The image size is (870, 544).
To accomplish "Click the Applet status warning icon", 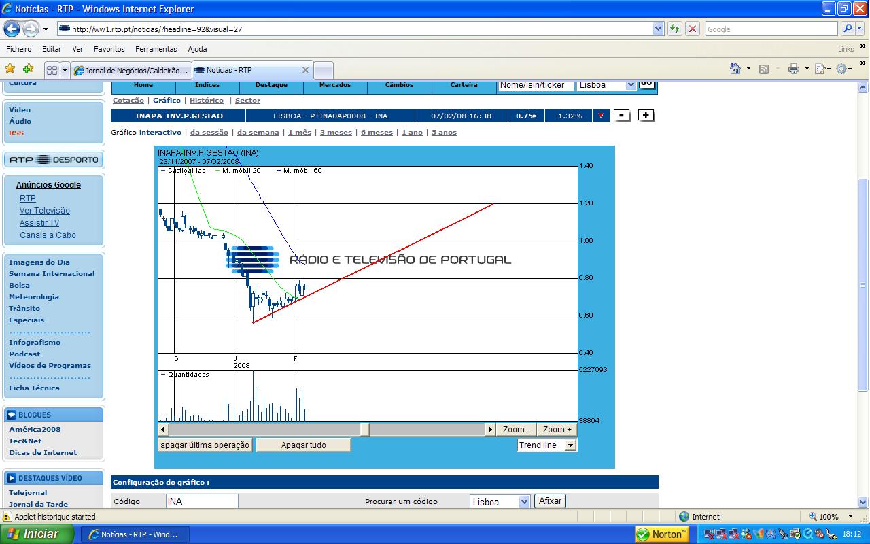I will [7, 517].
